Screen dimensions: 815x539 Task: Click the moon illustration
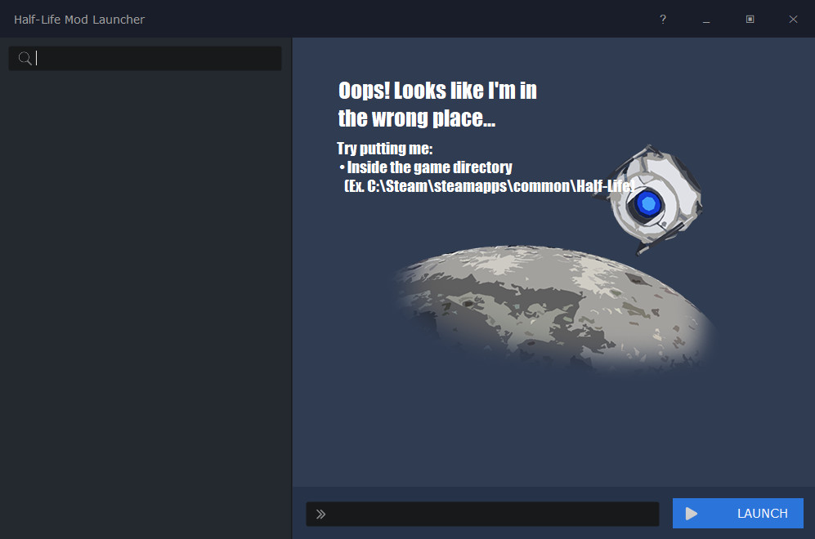coord(548,310)
